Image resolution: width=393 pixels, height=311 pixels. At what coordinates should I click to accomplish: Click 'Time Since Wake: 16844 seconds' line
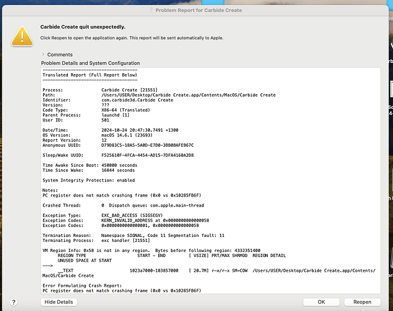click(88, 170)
